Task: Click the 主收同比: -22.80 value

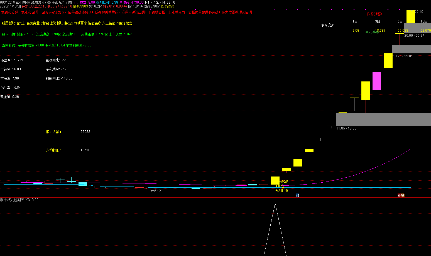Action: [58, 60]
